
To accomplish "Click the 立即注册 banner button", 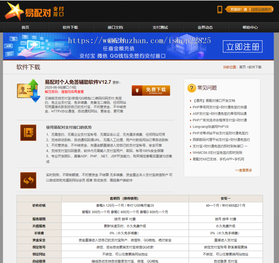I will [243, 47].
